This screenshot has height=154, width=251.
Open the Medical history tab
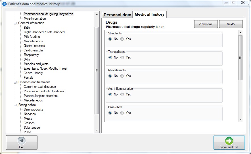(x=150, y=14)
